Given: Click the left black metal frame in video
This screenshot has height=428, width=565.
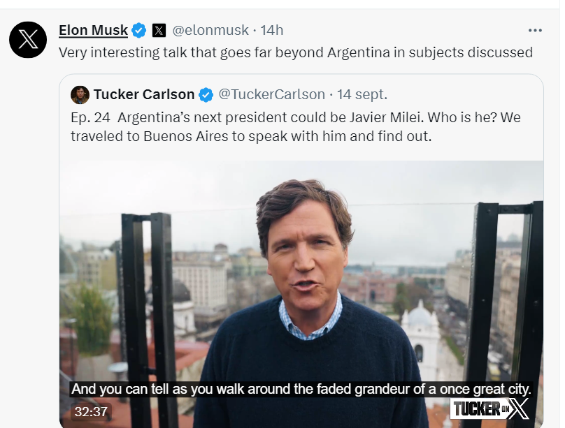Looking at the screenshot, I should [x=149, y=293].
